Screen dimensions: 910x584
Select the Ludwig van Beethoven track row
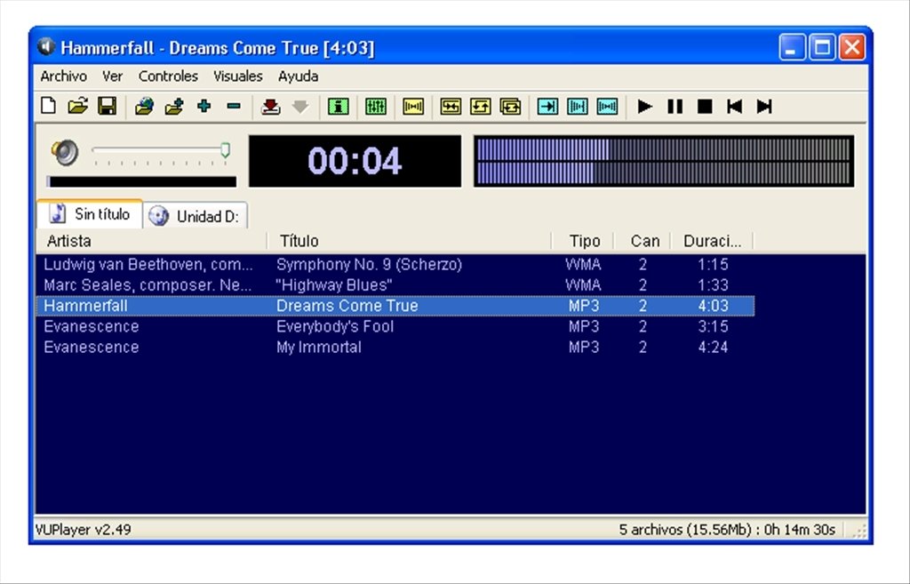pos(395,265)
